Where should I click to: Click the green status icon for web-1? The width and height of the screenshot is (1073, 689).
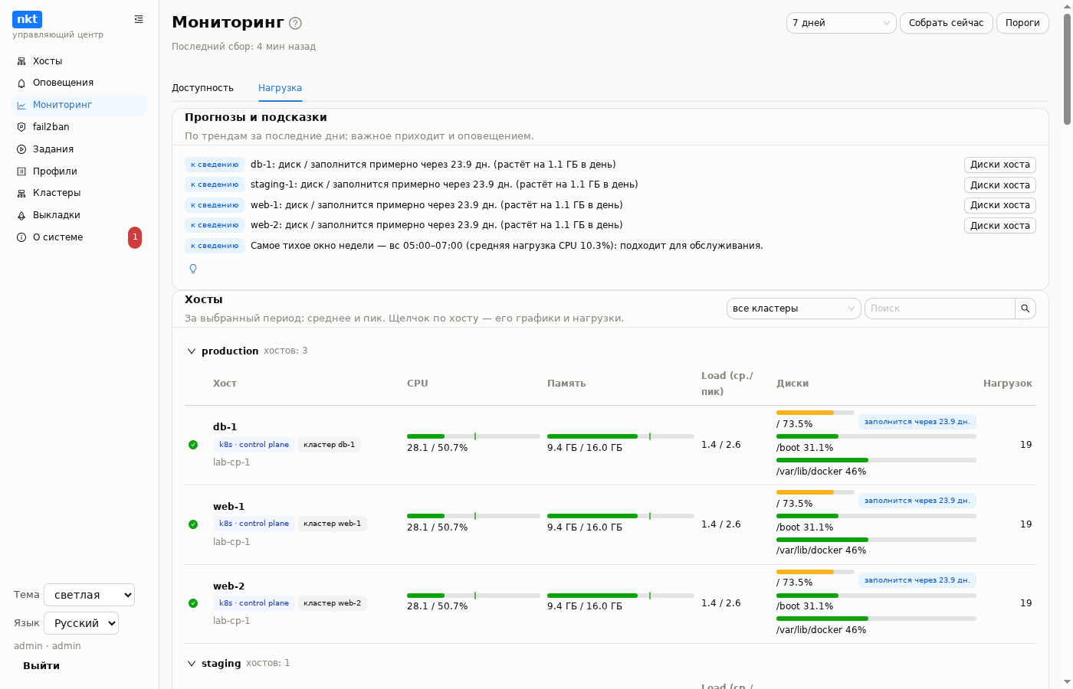[x=193, y=524]
